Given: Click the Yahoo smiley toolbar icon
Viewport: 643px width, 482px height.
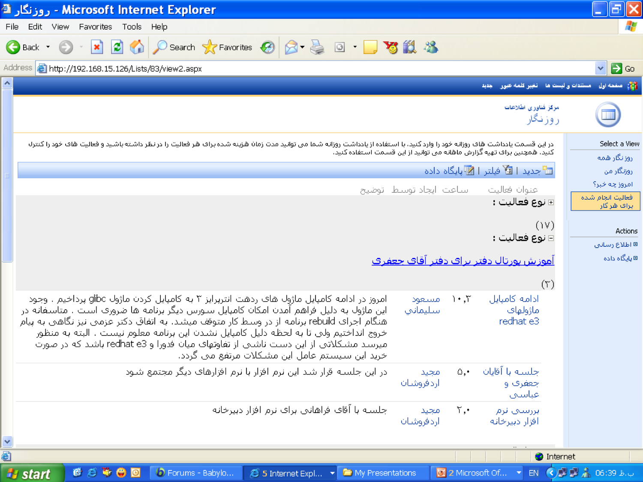Looking at the screenshot, I should [391, 47].
